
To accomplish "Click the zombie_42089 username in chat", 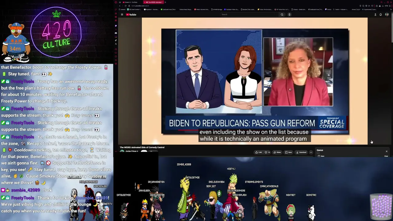I will (25, 190).
